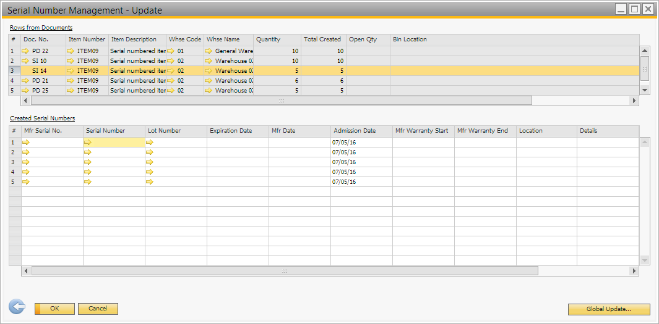Open the Global Update dialog

click(608, 309)
